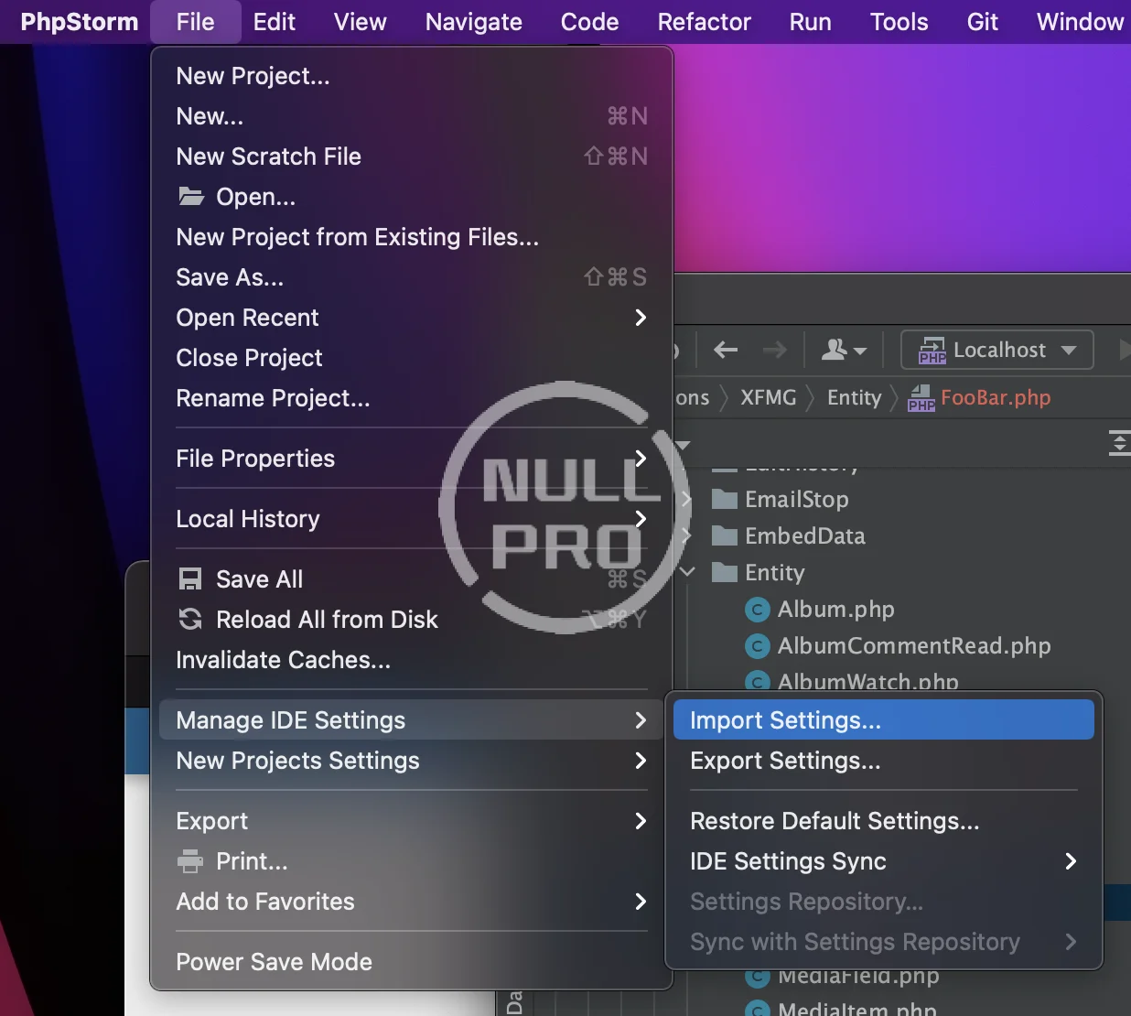Image resolution: width=1131 pixels, height=1016 pixels.
Task: Expand the Local History submenu
Action: pos(411,519)
